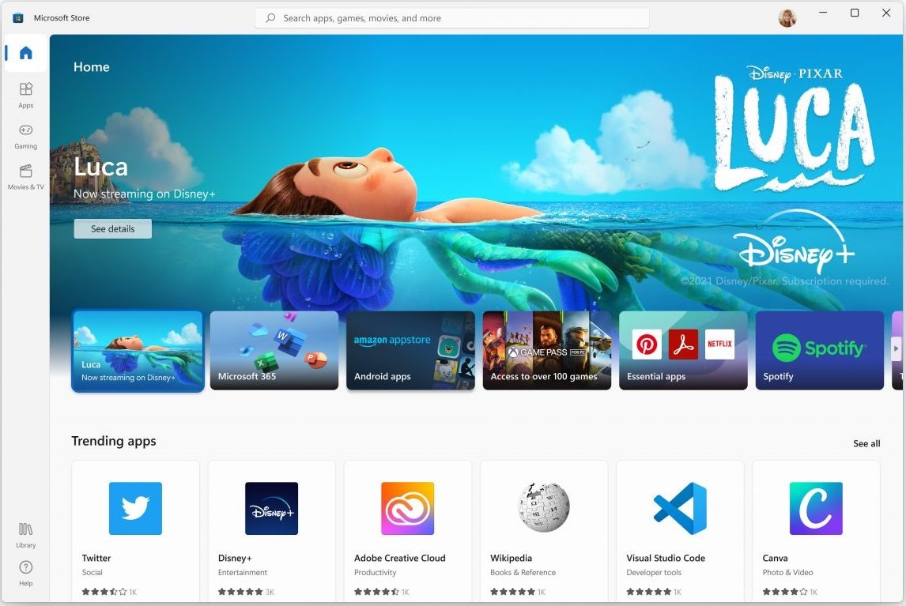The image size is (906, 606).
Task: Open the Android apps Amazon Appstore card
Action: click(410, 350)
